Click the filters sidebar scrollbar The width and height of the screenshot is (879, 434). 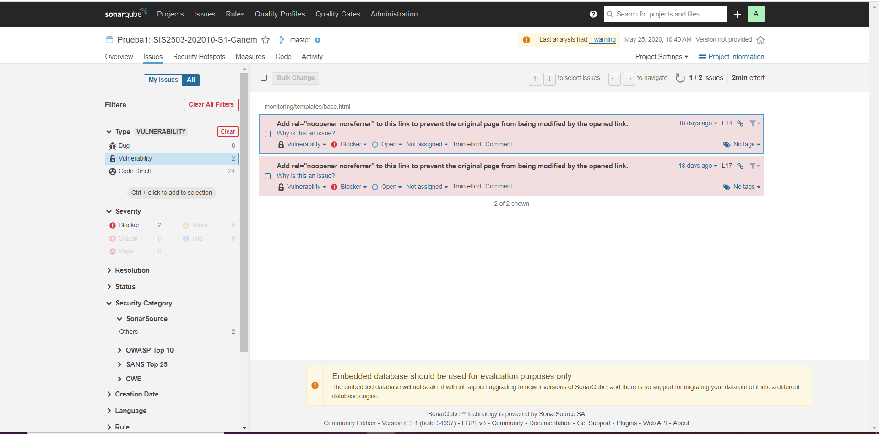pyautogui.click(x=244, y=212)
